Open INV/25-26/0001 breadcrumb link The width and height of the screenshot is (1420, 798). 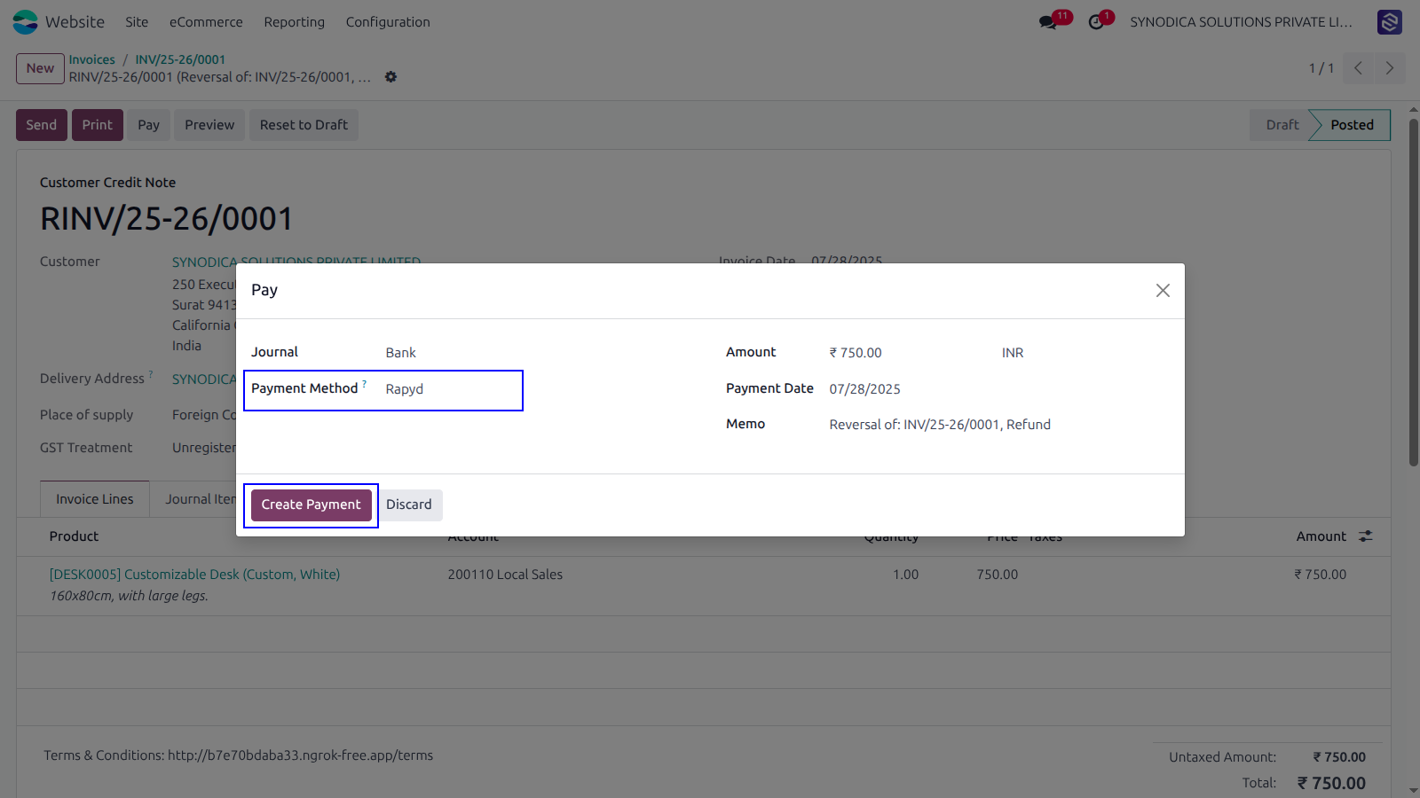pyautogui.click(x=180, y=59)
